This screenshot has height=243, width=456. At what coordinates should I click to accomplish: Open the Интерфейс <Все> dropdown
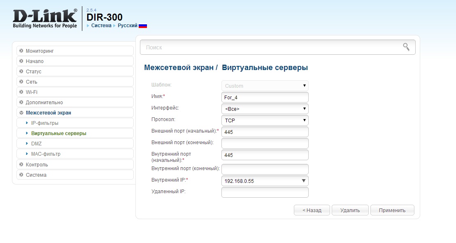[265, 109]
